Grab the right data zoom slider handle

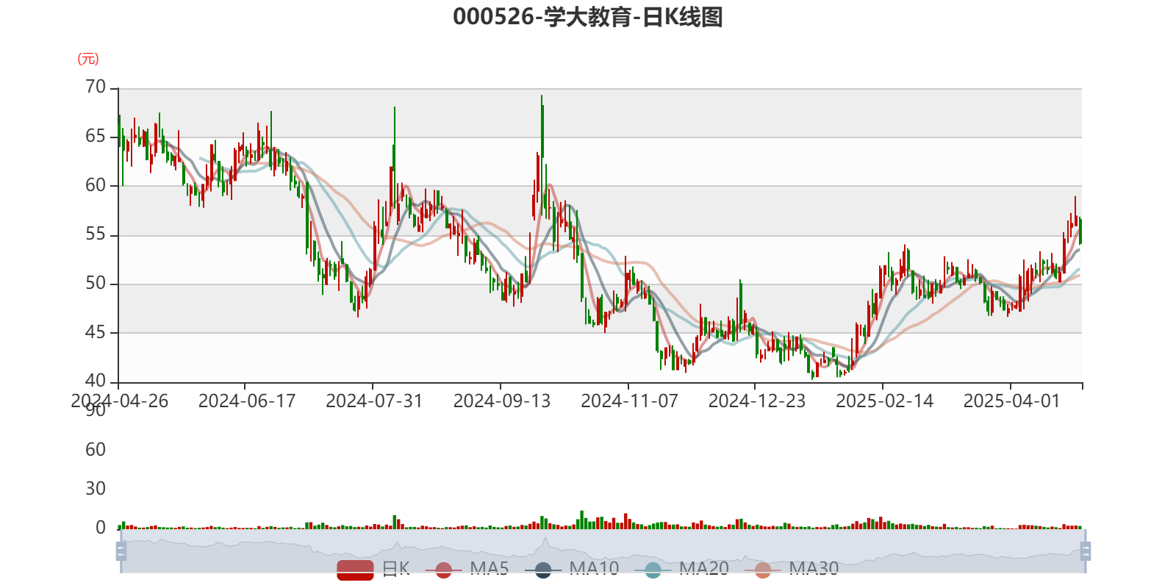point(1086,551)
